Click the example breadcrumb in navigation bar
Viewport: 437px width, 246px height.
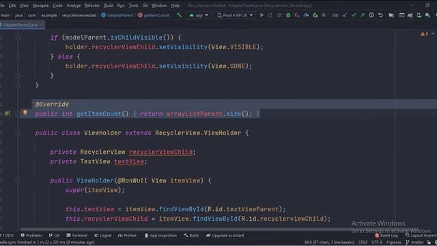click(49, 15)
